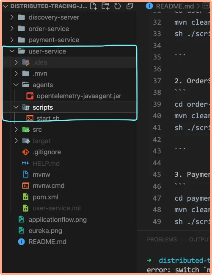This screenshot has height=275, width=212.
Task: Expand the src folder chevron
Action: click(x=16, y=130)
